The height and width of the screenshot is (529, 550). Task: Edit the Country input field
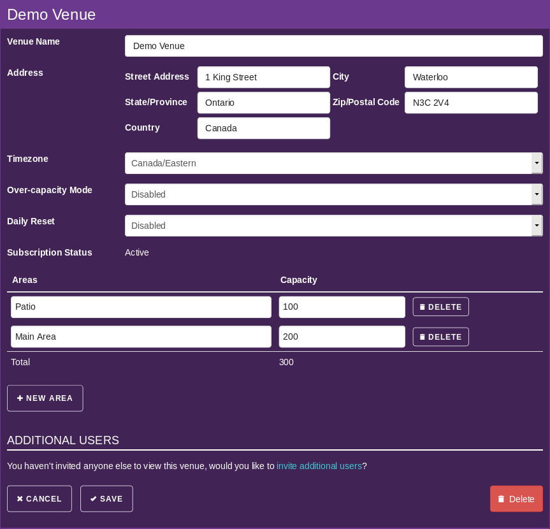(x=263, y=128)
